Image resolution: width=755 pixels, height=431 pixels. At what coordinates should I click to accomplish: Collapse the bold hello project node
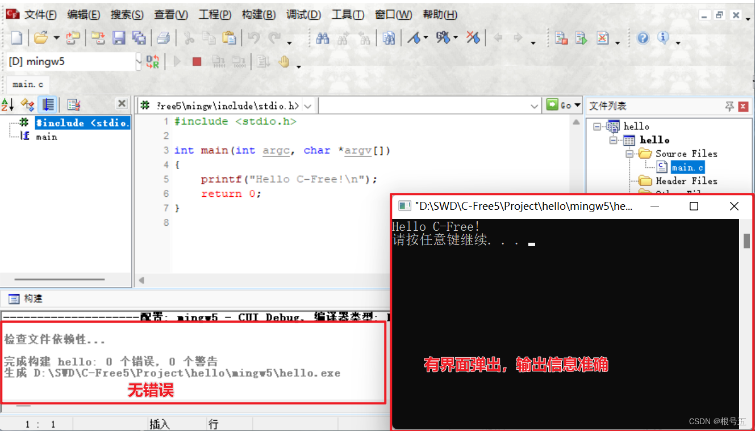coord(614,140)
